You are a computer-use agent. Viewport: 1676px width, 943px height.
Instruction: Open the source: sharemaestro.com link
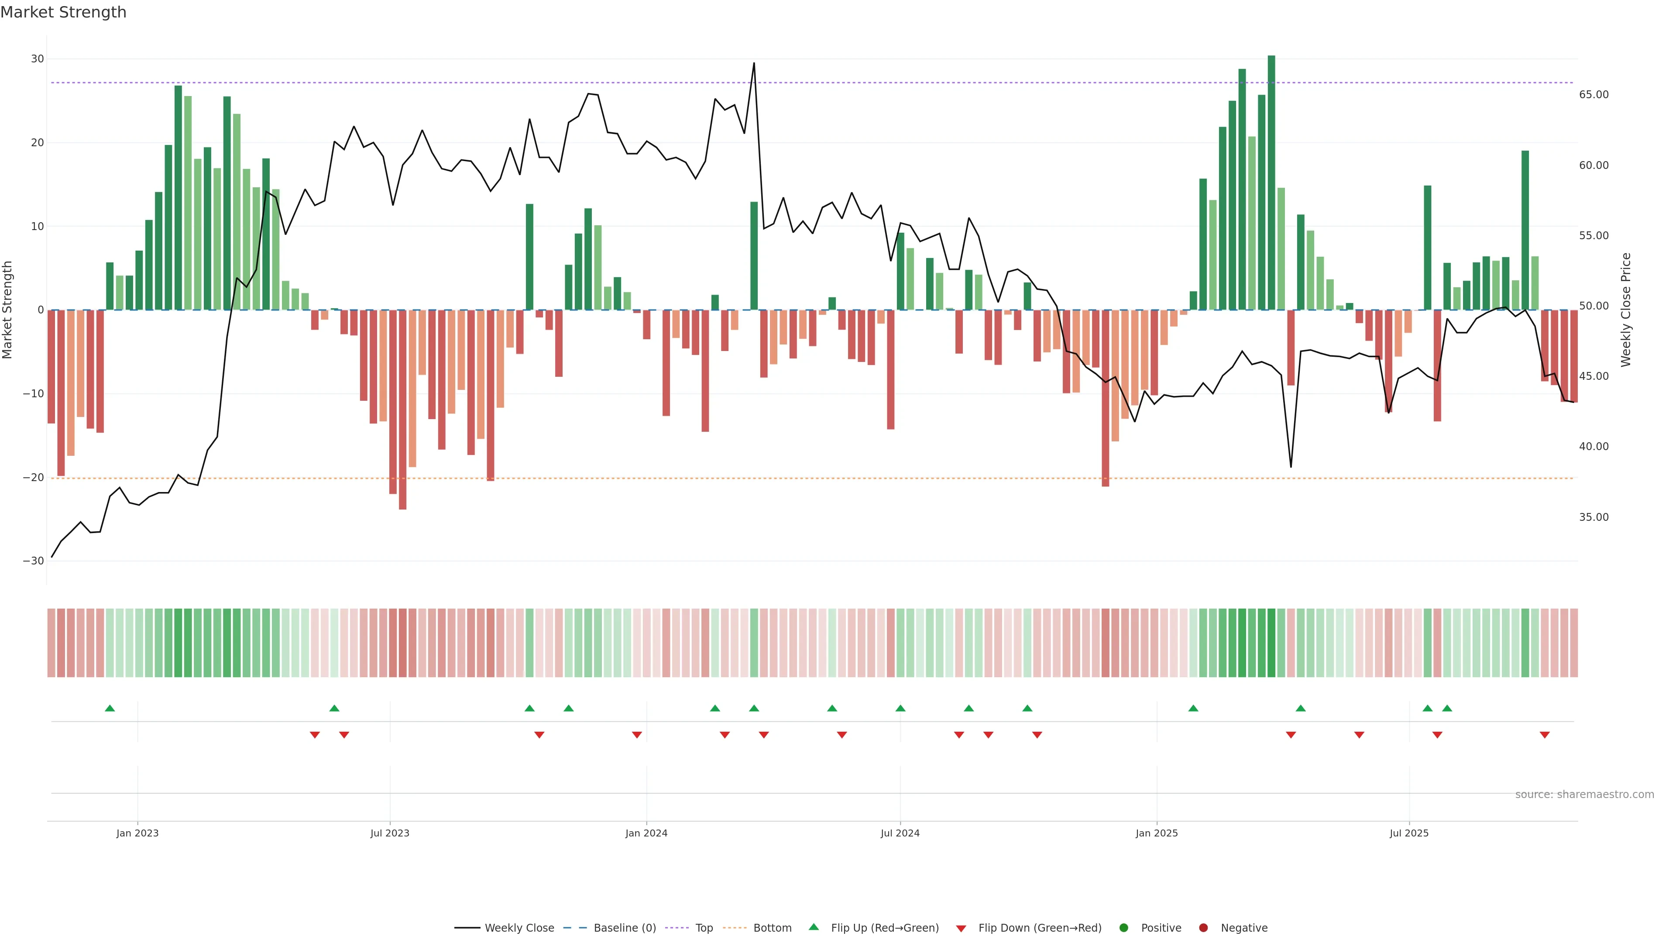point(1584,795)
